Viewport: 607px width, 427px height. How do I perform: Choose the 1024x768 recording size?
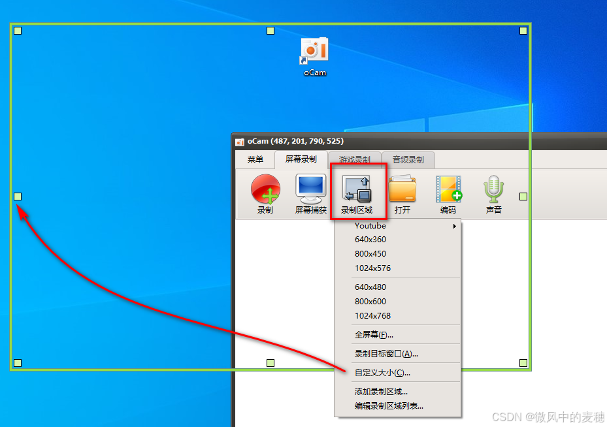370,315
